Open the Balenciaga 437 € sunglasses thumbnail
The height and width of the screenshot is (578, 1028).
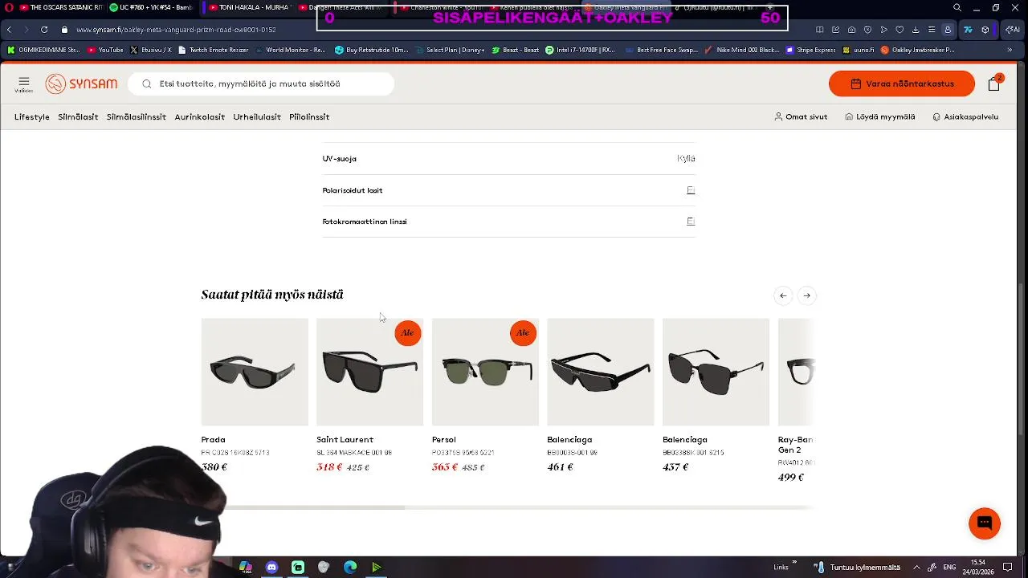716,372
